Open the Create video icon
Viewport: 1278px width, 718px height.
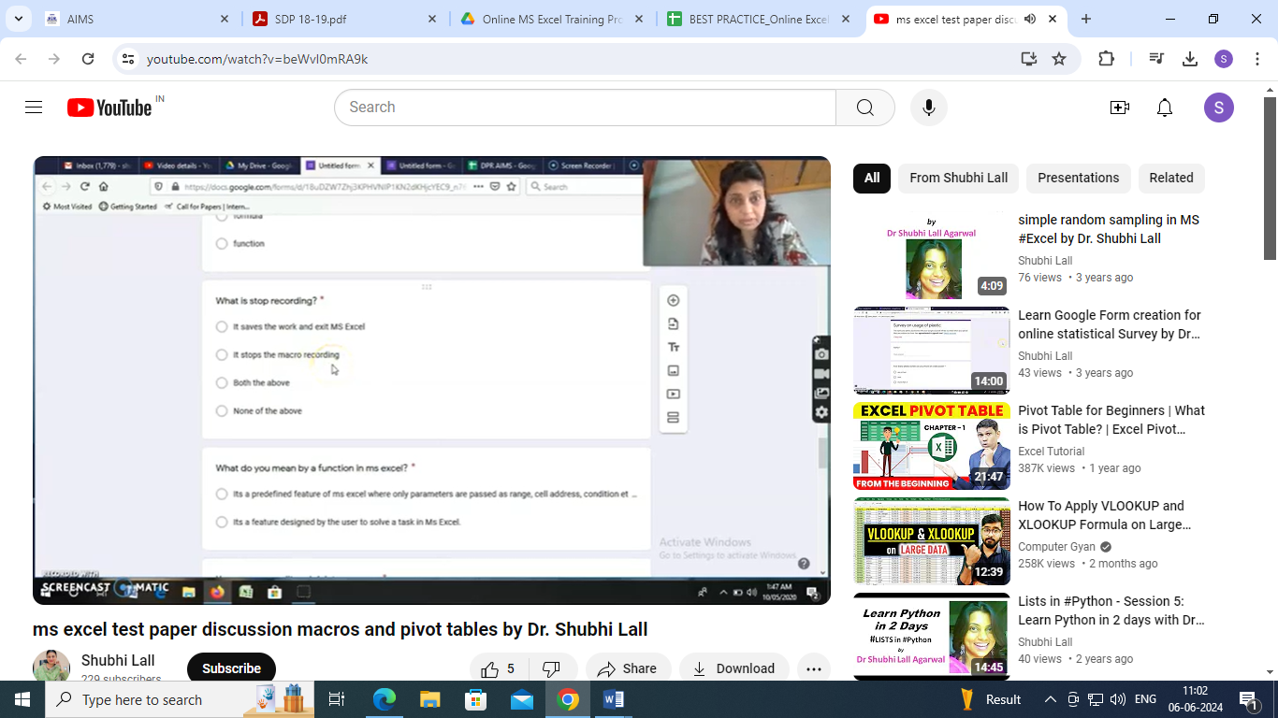pos(1120,108)
